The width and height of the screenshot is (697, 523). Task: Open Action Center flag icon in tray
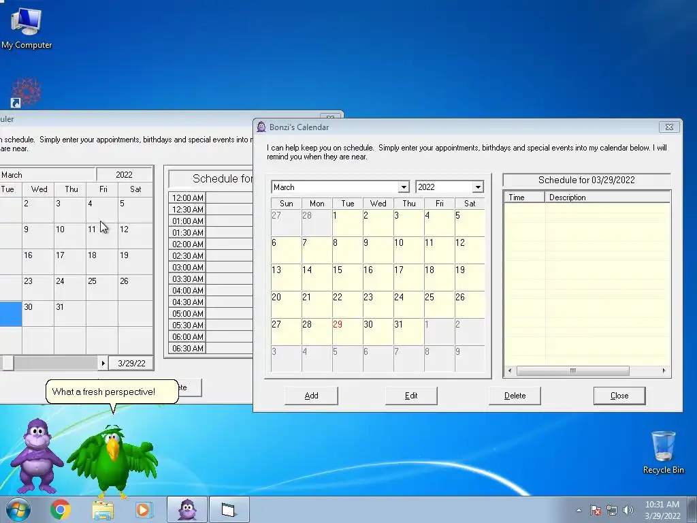point(595,510)
